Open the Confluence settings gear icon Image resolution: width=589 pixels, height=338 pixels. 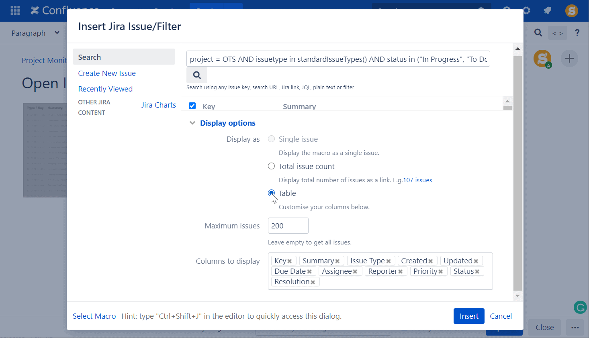click(526, 11)
